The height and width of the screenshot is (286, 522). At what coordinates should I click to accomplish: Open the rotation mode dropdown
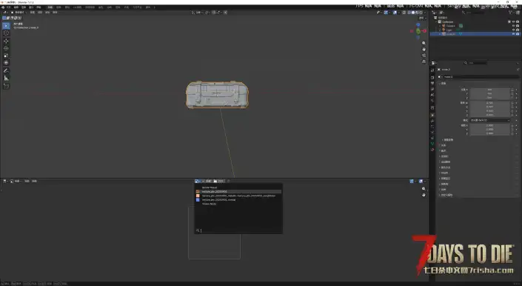coord(489,120)
